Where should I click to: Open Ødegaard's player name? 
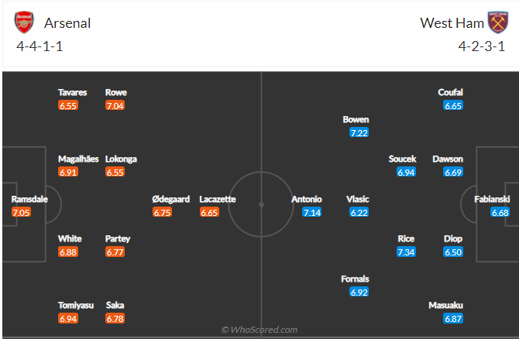click(x=171, y=199)
